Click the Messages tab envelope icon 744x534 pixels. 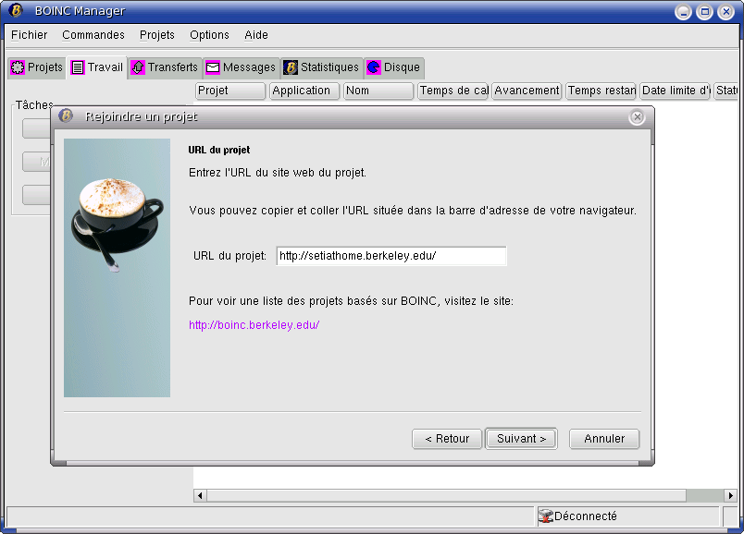click(213, 67)
